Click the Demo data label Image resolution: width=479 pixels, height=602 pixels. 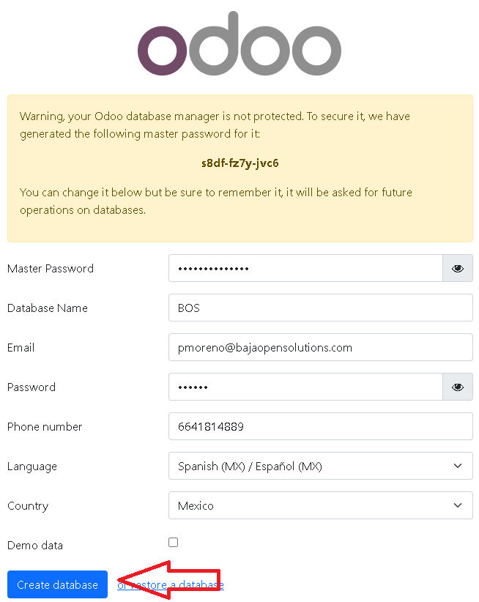35,545
